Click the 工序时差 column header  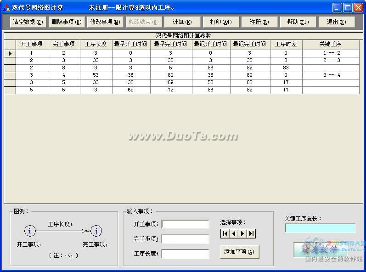(286, 44)
